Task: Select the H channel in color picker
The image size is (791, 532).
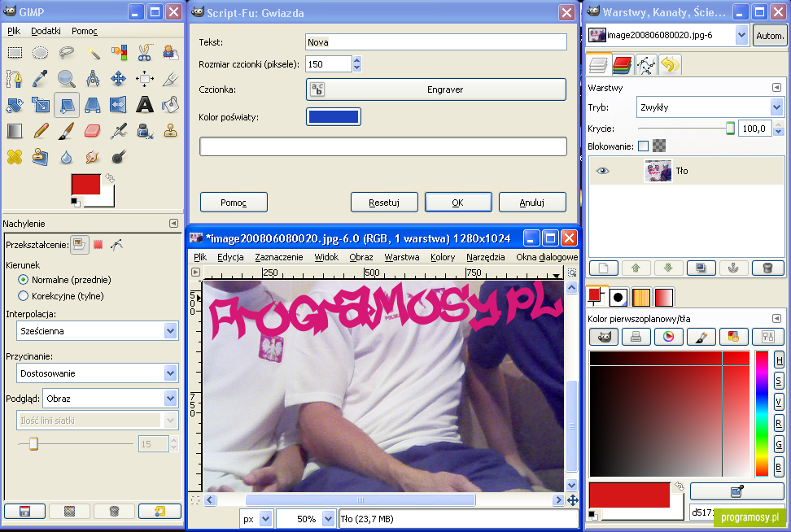Action: click(779, 360)
